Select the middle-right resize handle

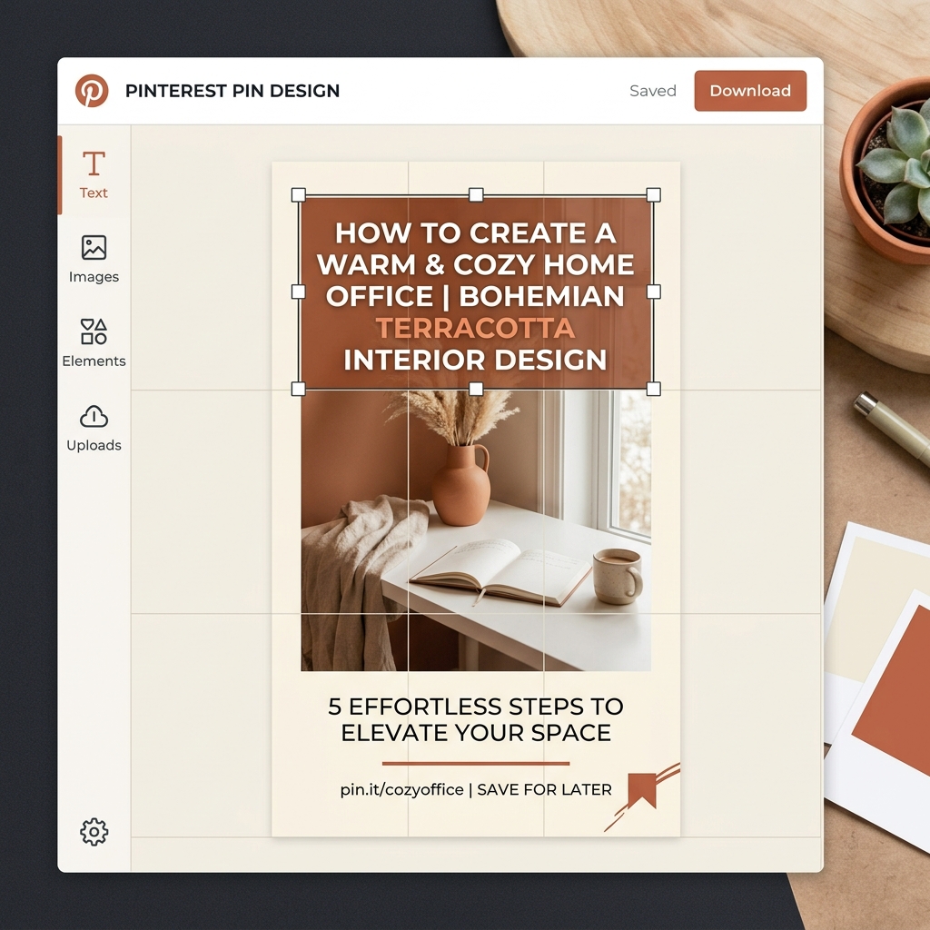tap(653, 292)
